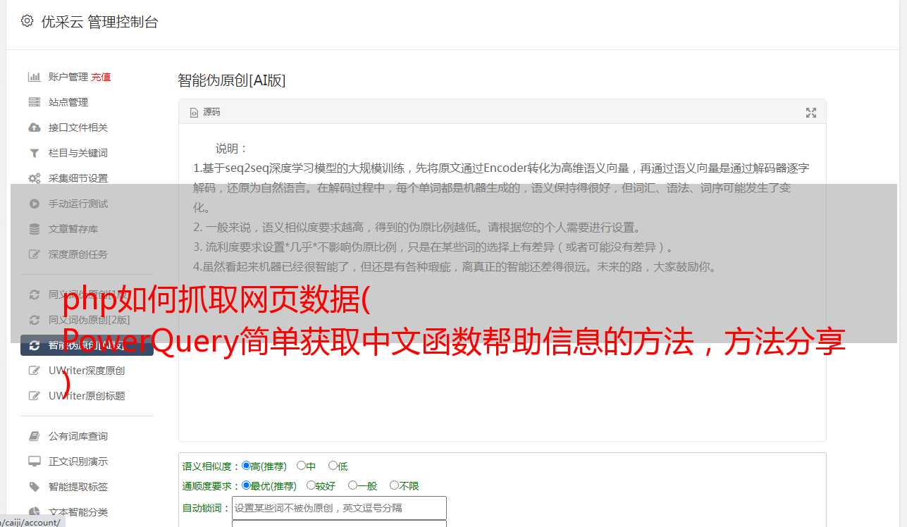
Task: Select 中 semantic similarity radio button
Action: (x=301, y=466)
